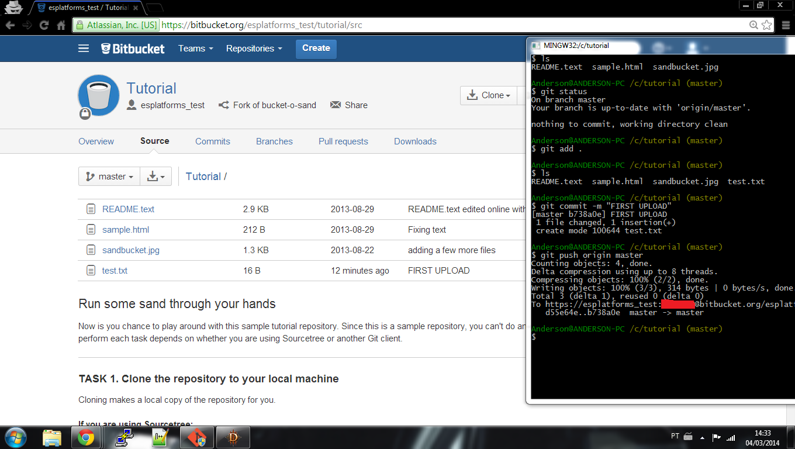Image resolution: width=795 pixels, height=449 pixels.
Task: Click the MINGW32 terminal window title icon
Action: [x=535, y=45]
